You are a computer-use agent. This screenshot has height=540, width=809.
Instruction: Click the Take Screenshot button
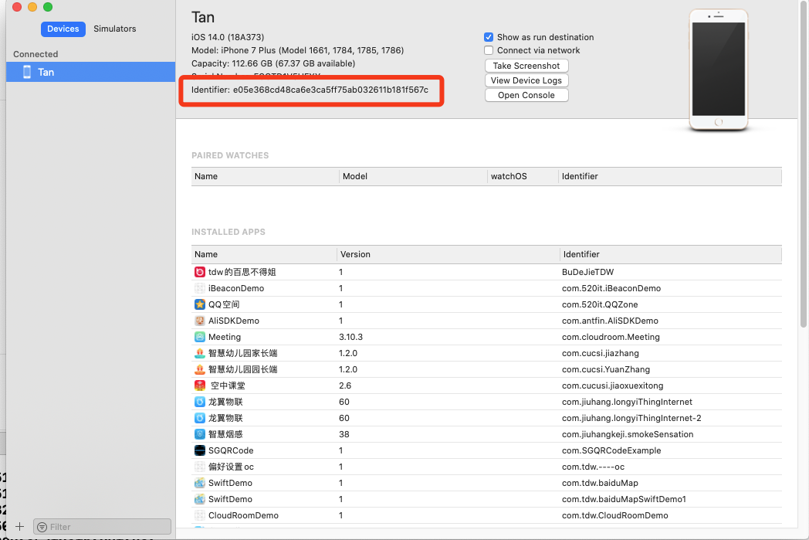[526, 66]
